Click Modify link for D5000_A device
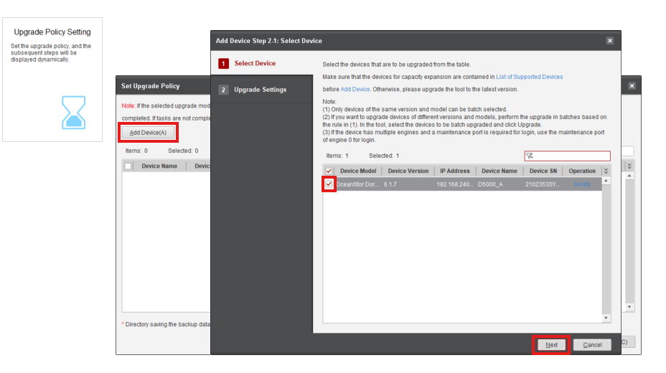This screenshot has height=373, width=666. 582,184
